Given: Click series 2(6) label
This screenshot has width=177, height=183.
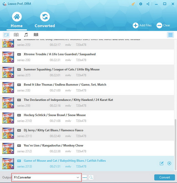Looking at the screenshot, I should (x=24, y=60).
